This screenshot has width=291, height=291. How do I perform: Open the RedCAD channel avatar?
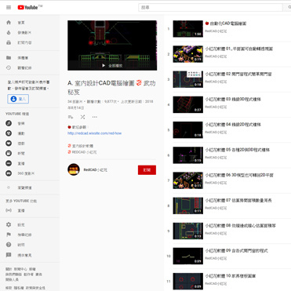coord(74,169)
